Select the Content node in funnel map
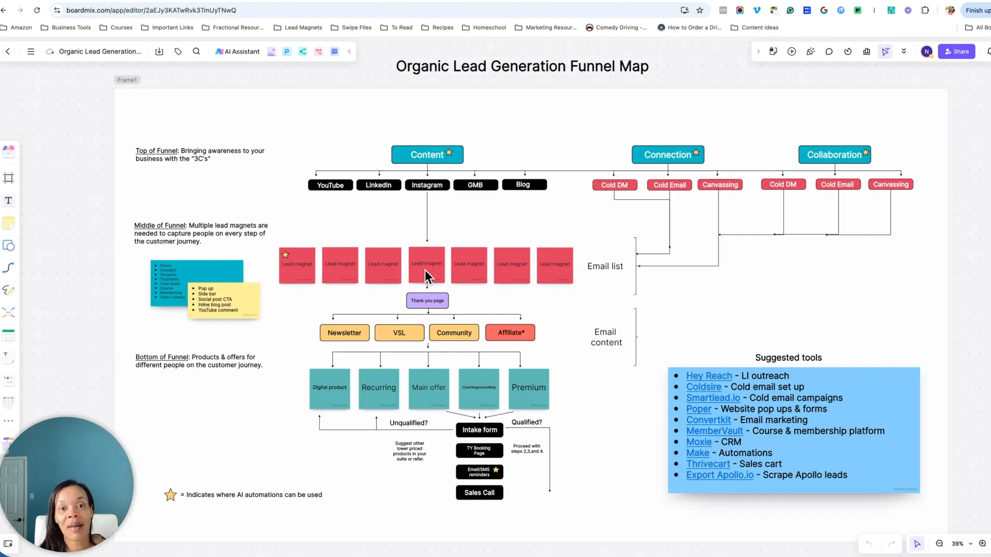This screenshot has width=991, height=557. tap(427, 154)
